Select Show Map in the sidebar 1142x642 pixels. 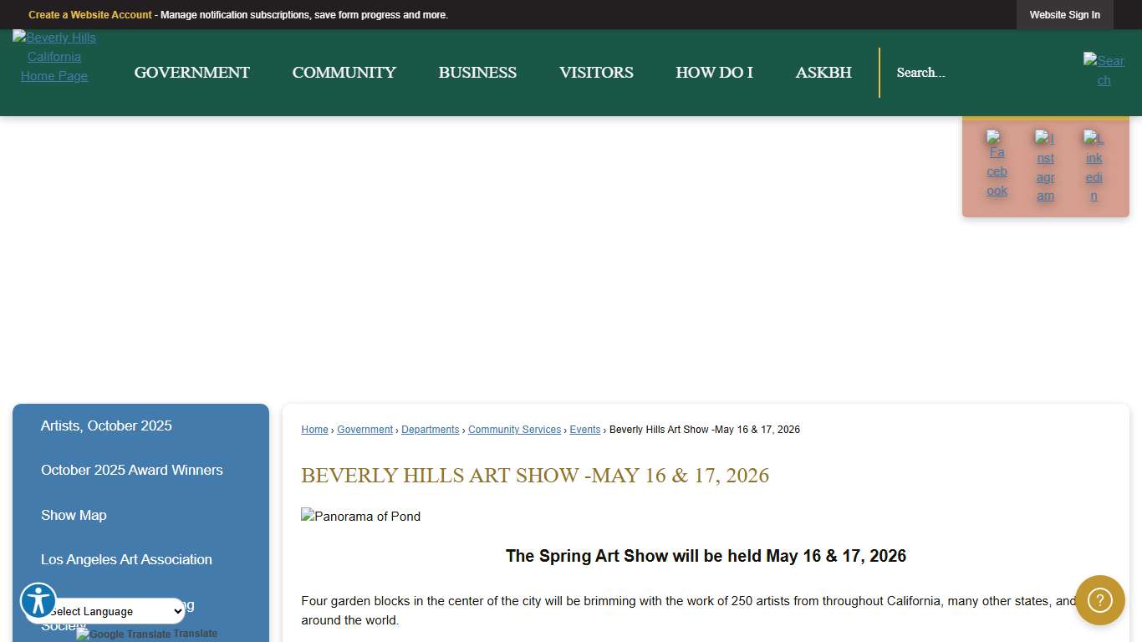[x=74, y=515]
